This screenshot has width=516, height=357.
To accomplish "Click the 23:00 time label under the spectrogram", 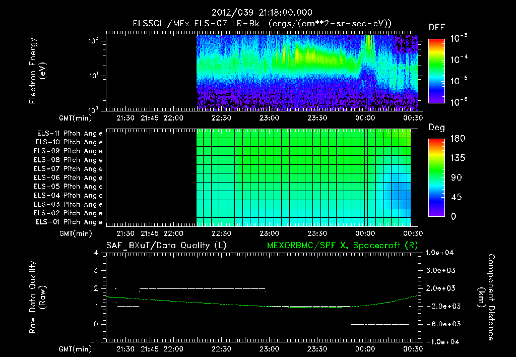I will pos(269,118).
